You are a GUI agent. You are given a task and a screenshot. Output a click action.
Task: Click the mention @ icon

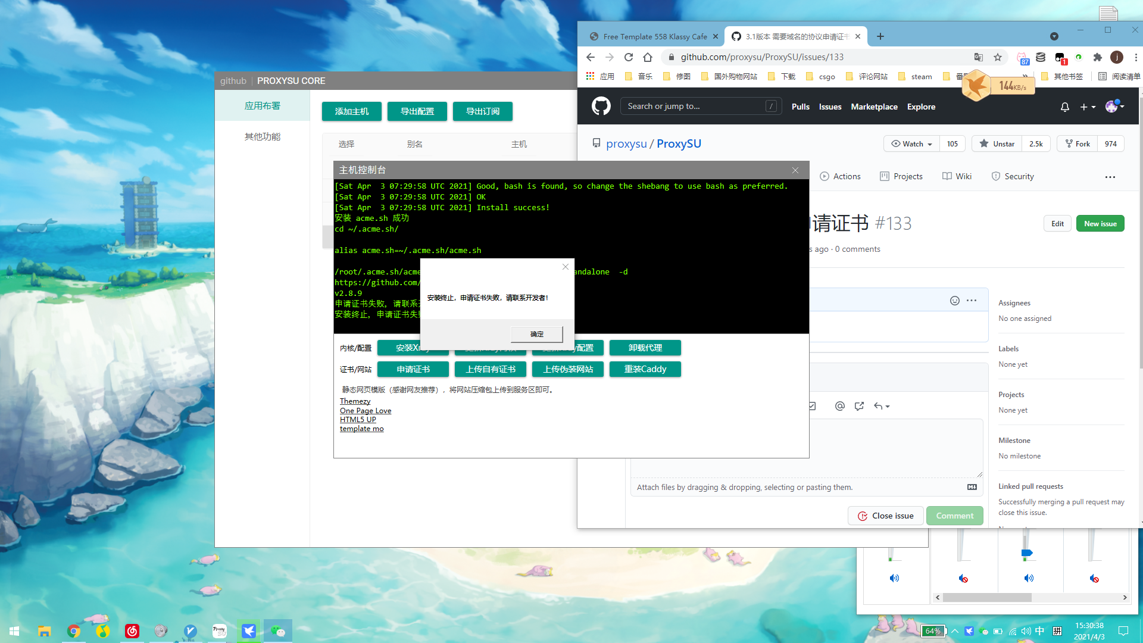pos(840,406)
